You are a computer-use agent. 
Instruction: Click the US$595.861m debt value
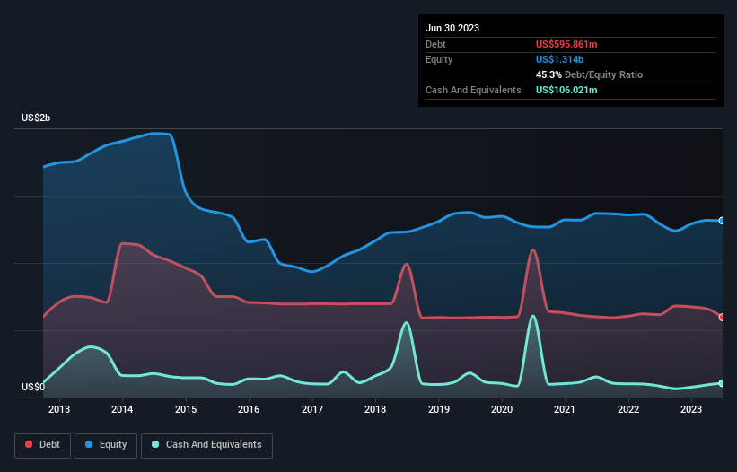point(566,44)
